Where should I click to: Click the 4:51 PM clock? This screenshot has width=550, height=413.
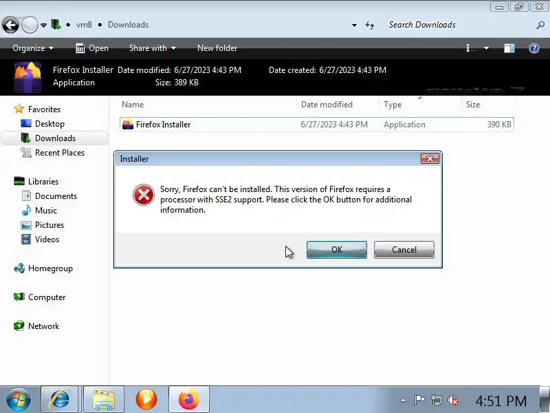501,401
